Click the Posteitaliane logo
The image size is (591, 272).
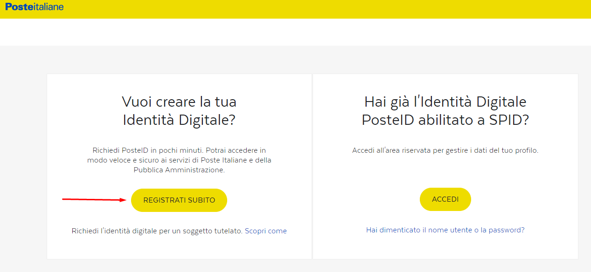pyautogui.click(x=35, y=7)
